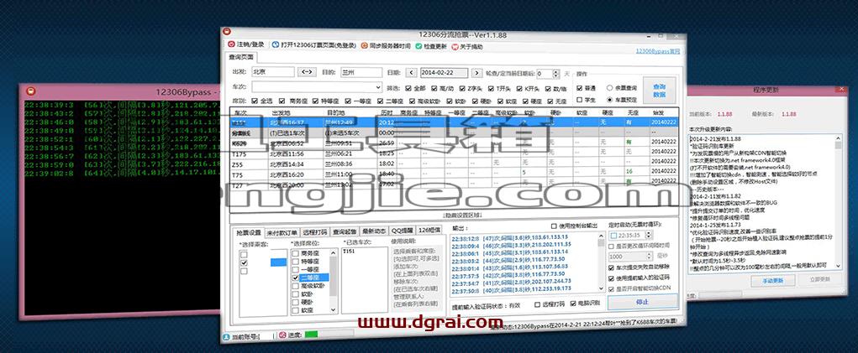Toggle the T开头 filter checkbox
This screenshot has height=353, width=858.
[x=490, y=88]
